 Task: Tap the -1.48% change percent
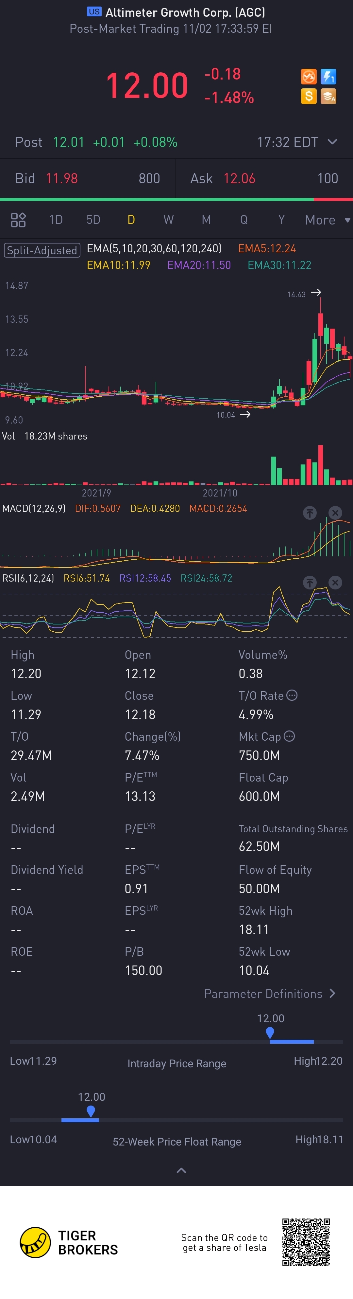229,97
